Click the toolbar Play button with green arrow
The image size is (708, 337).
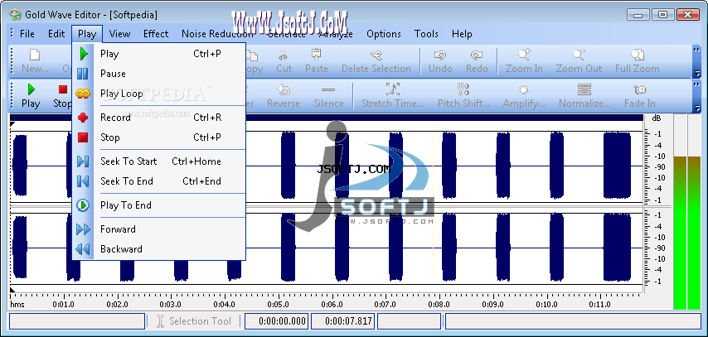(31, 96)
